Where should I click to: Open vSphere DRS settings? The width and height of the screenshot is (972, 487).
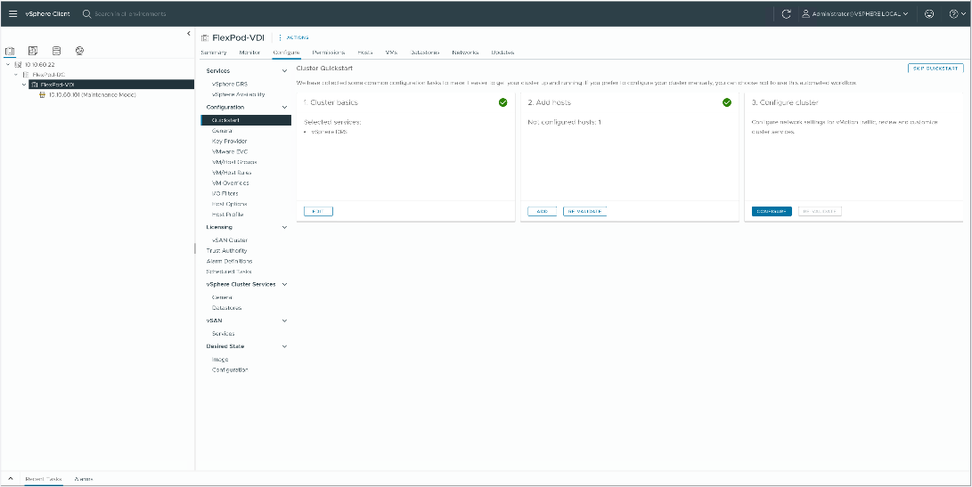click(229, 85)
